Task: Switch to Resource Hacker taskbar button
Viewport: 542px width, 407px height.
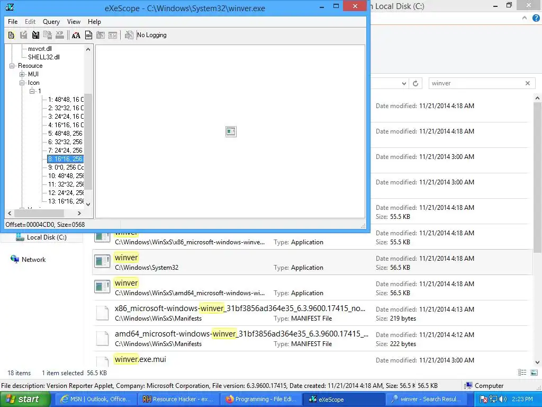Action: coord(179,399)
